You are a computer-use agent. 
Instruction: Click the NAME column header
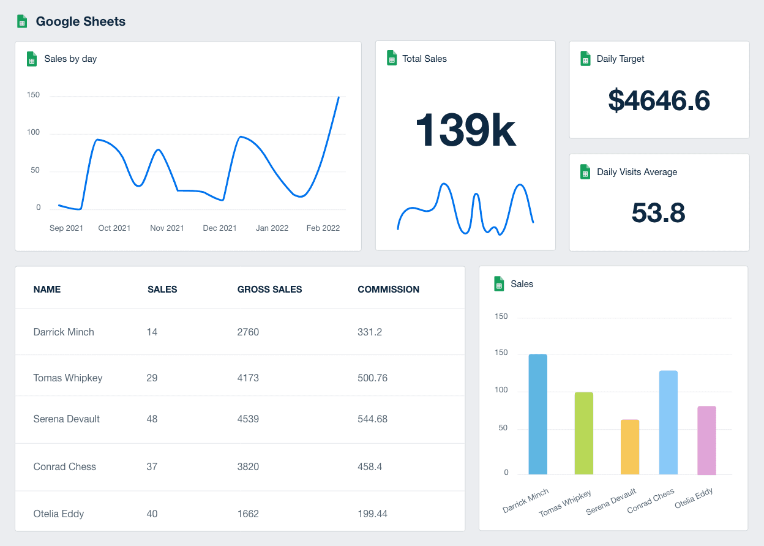pyautogui.click(x=47, y=289)
